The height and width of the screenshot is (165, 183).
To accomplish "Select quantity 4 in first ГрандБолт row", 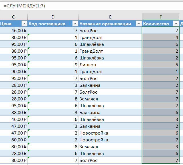I will coord(161,38).
